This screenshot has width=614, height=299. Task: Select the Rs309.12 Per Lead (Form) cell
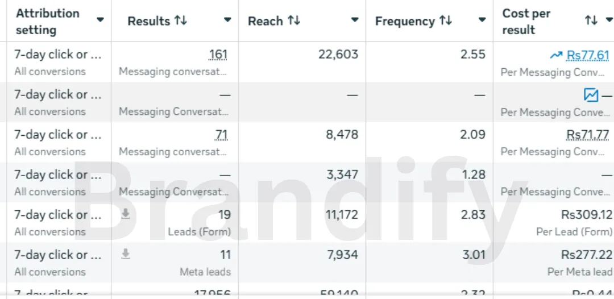(554, 222)
